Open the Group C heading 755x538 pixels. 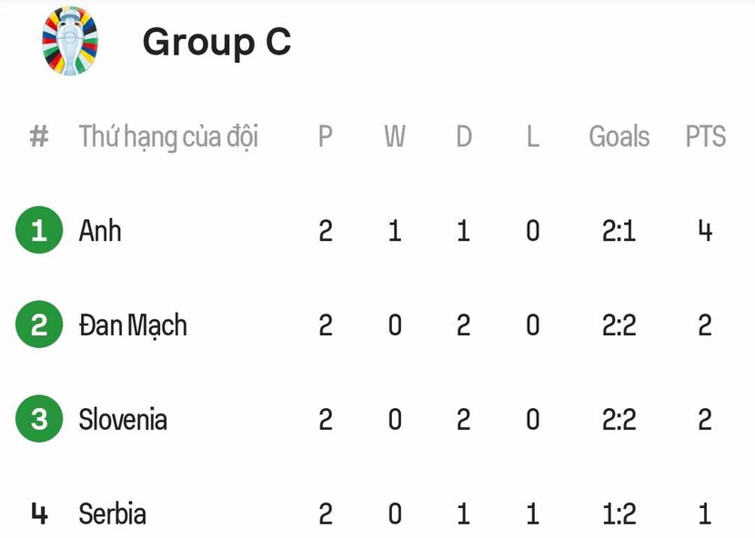tap(216, 42)
